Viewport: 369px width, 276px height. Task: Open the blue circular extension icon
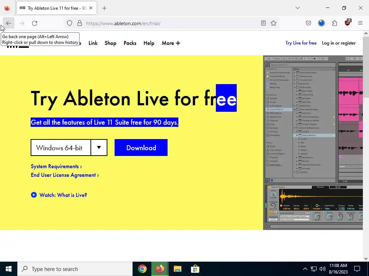coord(321,23)
